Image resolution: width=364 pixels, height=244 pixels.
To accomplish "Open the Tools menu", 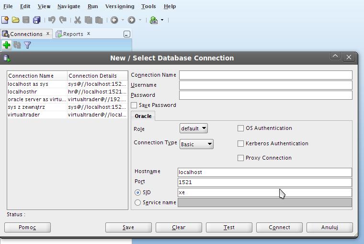I will pyautogui.click(x=148, y=6).
